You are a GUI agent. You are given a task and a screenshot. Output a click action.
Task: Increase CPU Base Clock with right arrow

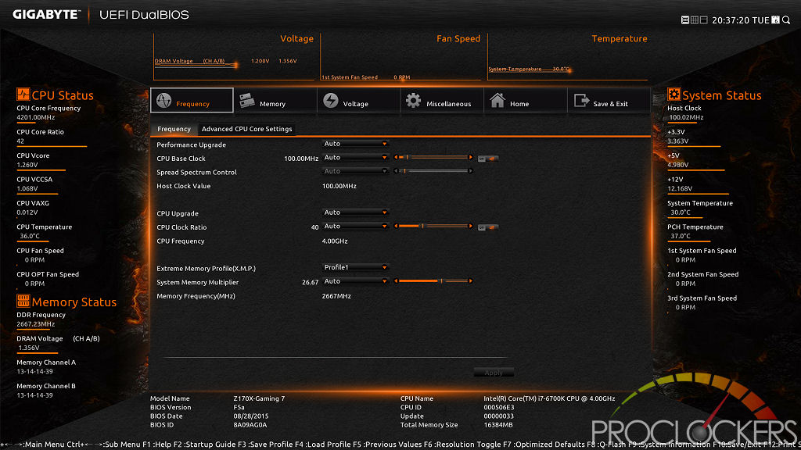(470, 157)
